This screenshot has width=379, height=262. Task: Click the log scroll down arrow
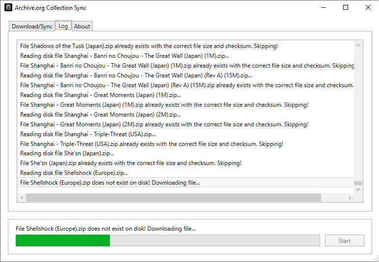tap(358, 190)
